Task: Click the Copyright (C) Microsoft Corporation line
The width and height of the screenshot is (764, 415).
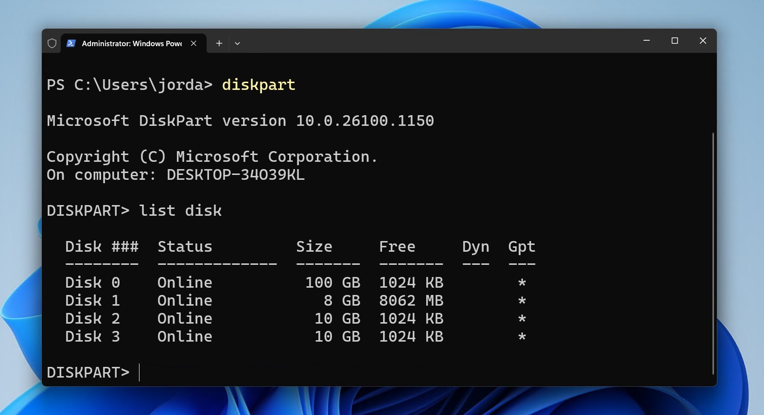Action: coord(212,156)
